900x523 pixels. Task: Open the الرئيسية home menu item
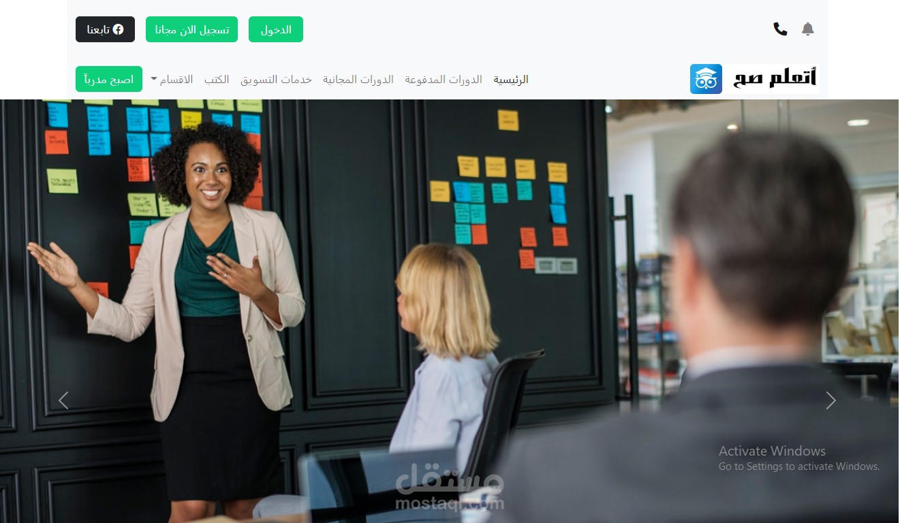point(511,80)
